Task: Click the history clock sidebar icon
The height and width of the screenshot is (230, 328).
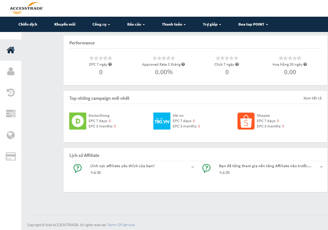Action: coord(11,93)
